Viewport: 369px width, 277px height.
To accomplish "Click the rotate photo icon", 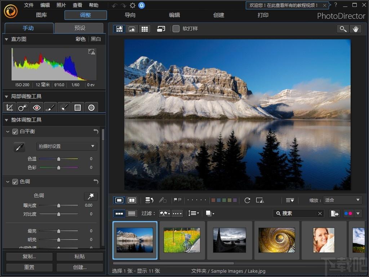I will [247, 200].
